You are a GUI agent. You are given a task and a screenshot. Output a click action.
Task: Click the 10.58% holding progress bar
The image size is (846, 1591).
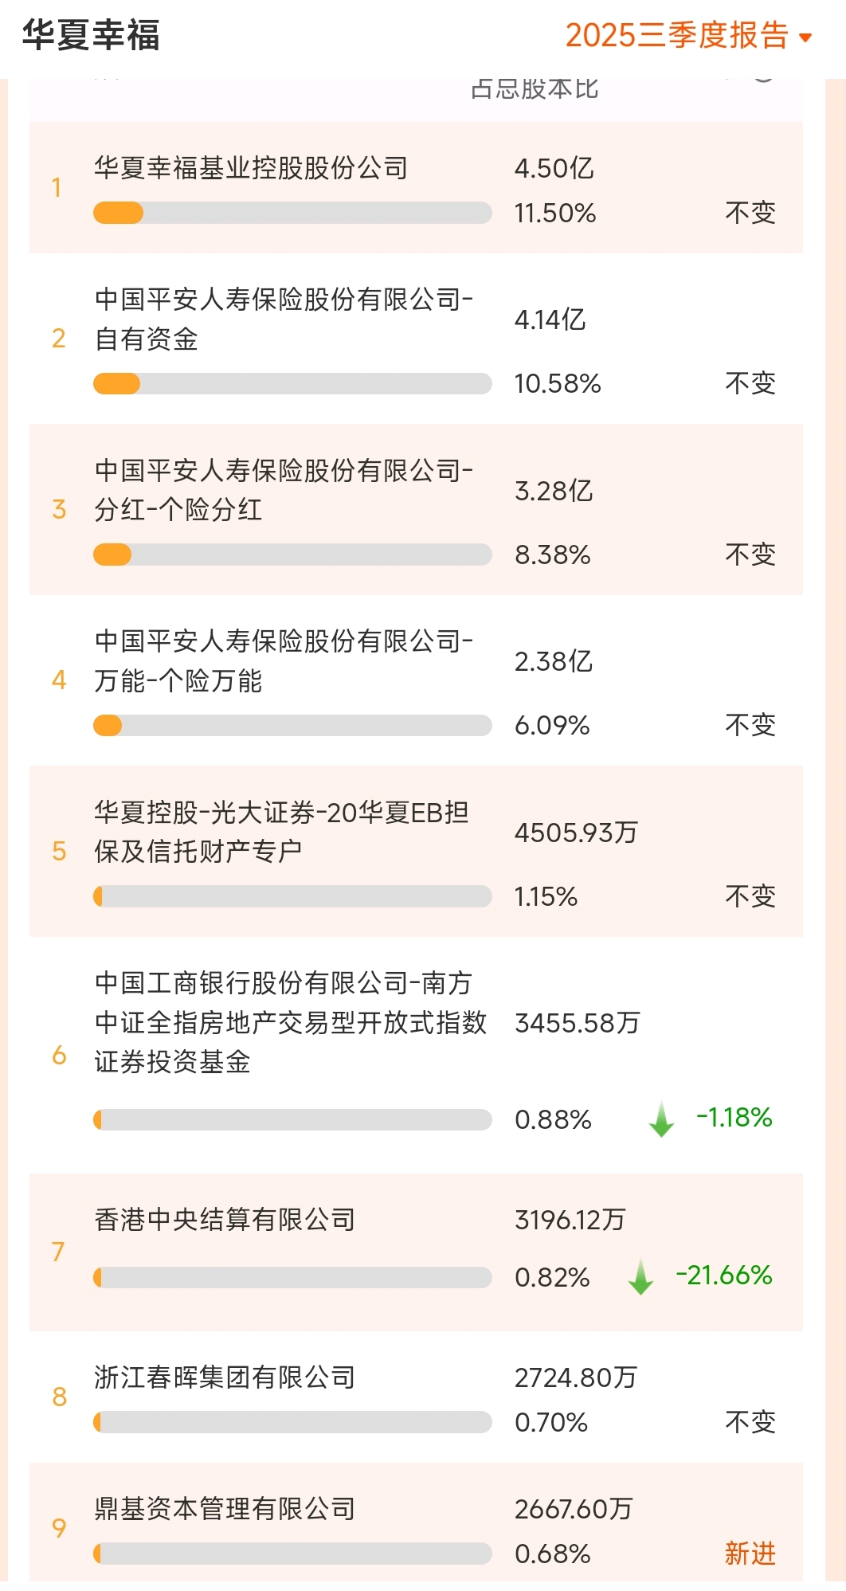pyautogui.click(x=292, y=384)
